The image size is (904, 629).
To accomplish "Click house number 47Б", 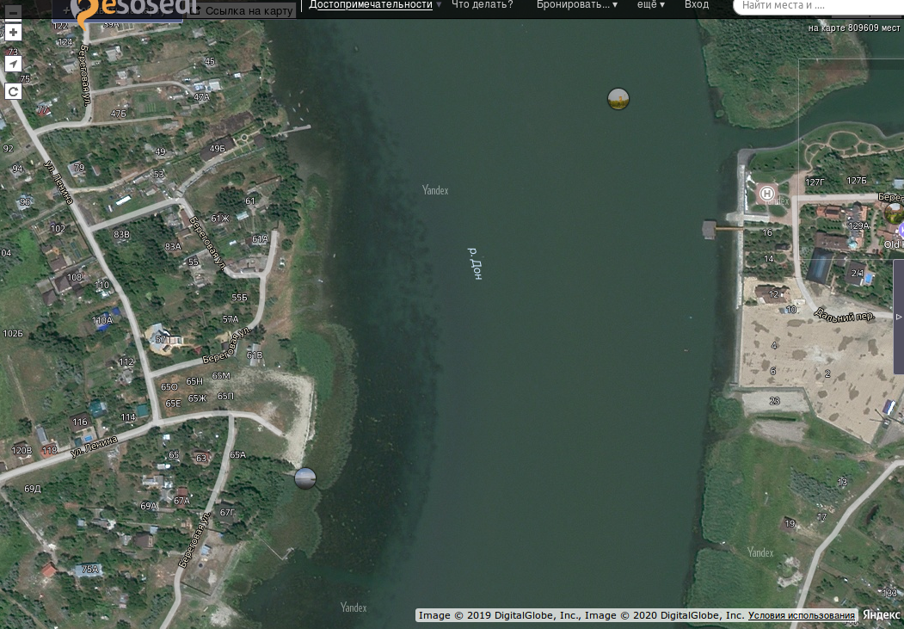I will pos(118,114).
